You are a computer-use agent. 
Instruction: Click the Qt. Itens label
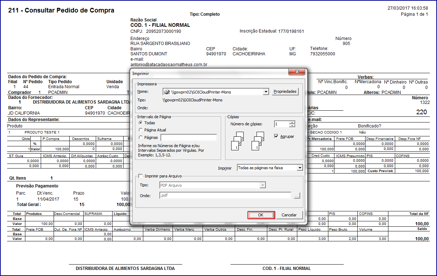pos(18,178)
